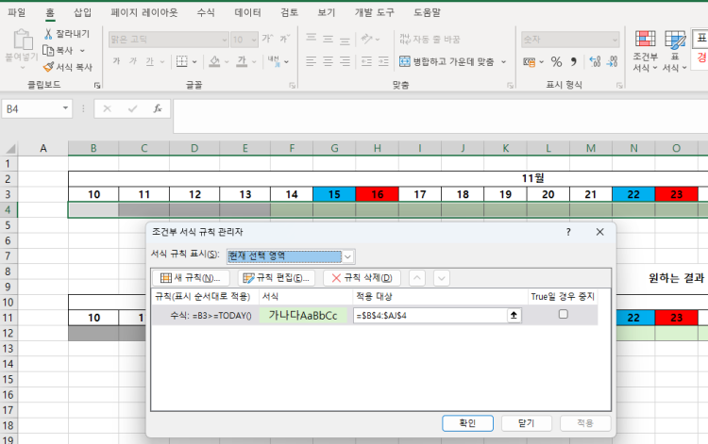Image resolution: width=708 pixels, height=444 pixels.
Task: Expand the 서식 규칙 표시 dropdown
Action: click(348, 256)
